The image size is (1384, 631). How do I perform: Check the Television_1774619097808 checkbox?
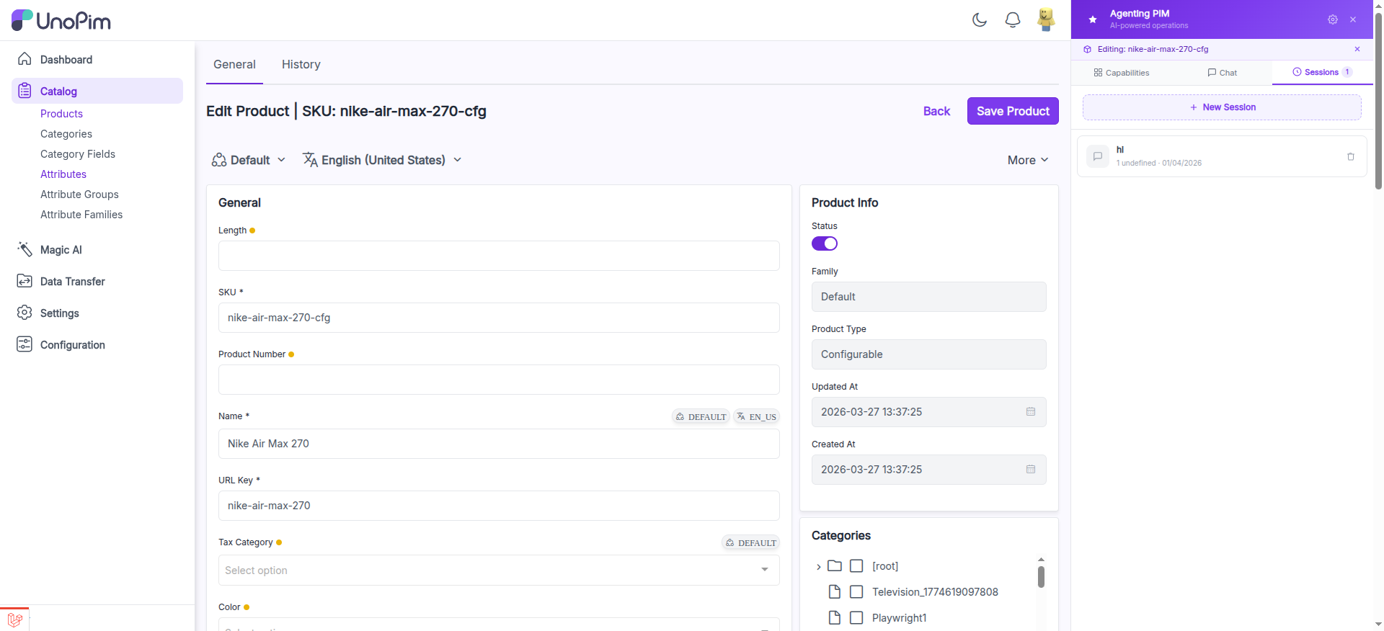pyautogui.click(x=856, y=592)
